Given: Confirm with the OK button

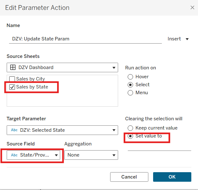Looking at the screenshot, I should 172,177.
